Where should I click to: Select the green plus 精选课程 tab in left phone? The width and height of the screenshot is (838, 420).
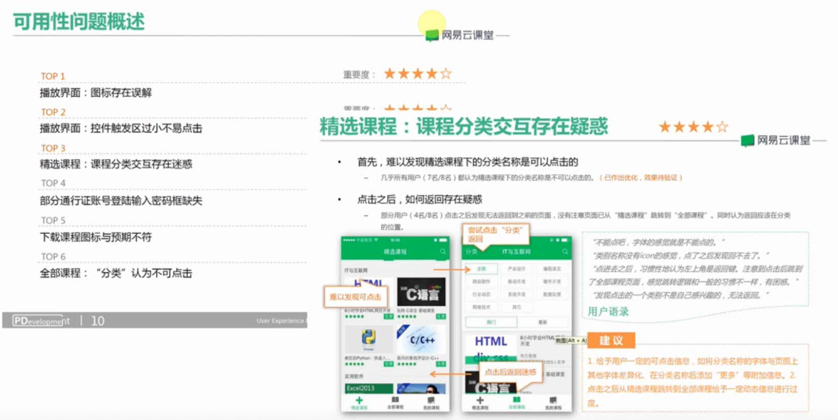pos(359,402)
